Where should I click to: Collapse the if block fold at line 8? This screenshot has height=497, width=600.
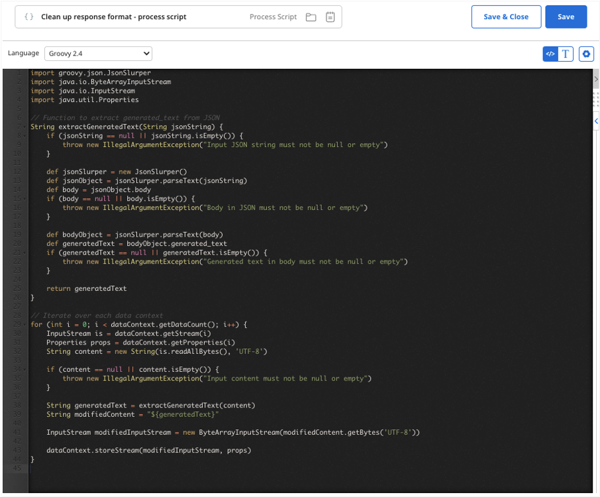point(25,135)
